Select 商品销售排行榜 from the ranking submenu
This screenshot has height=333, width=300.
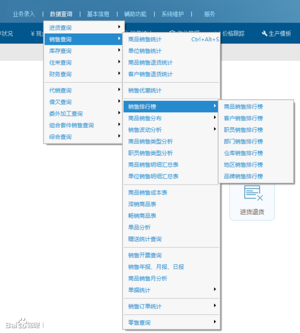pos(243,107)
